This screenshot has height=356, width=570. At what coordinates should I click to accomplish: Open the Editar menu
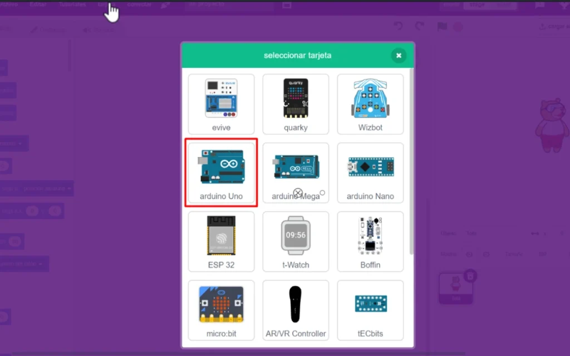tap(38, 4)
